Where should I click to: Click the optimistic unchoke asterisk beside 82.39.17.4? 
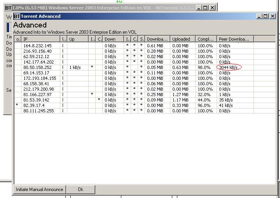(x=17, y=105)
